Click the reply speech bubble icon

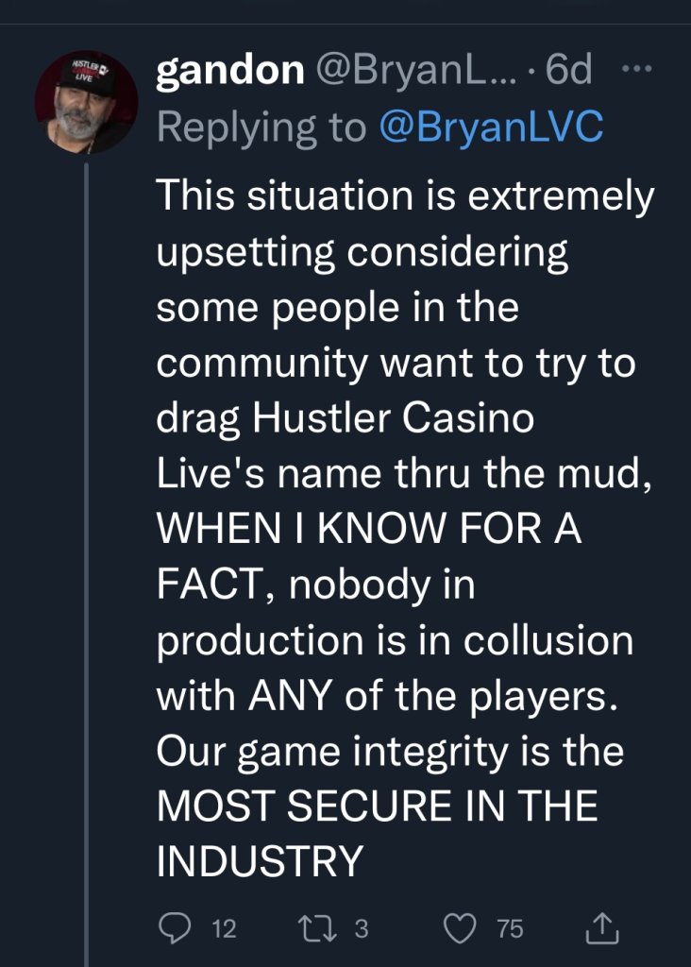coord(175,929)
